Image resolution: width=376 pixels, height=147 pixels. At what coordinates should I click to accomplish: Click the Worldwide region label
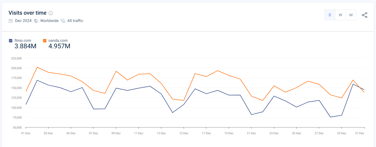(49, 21)
